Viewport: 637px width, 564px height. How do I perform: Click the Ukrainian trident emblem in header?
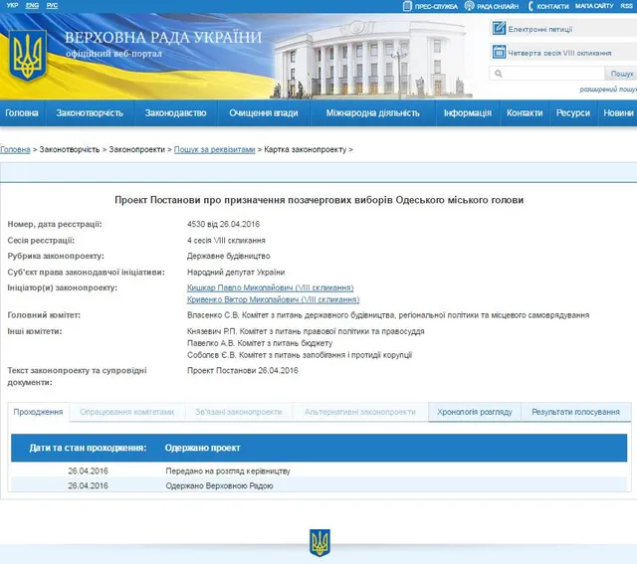click(x=28, y=57)
